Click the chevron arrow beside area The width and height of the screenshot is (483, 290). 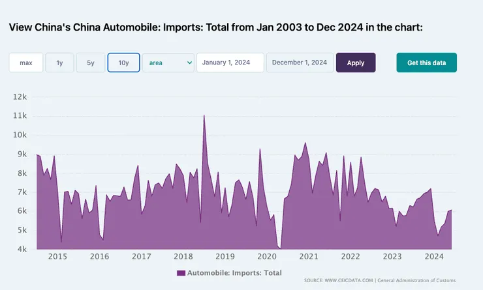point(189,63)
